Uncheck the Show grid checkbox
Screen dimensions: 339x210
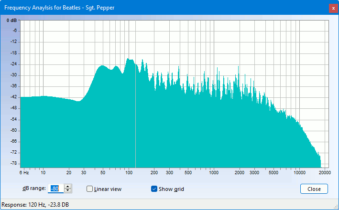[154, 189]
